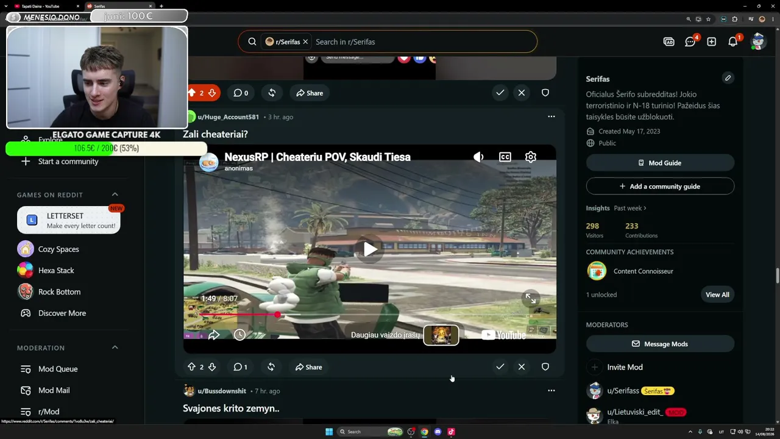Screen dimensions: 780x439
Task: Click Message Mods button
Action: click(660, 344)
